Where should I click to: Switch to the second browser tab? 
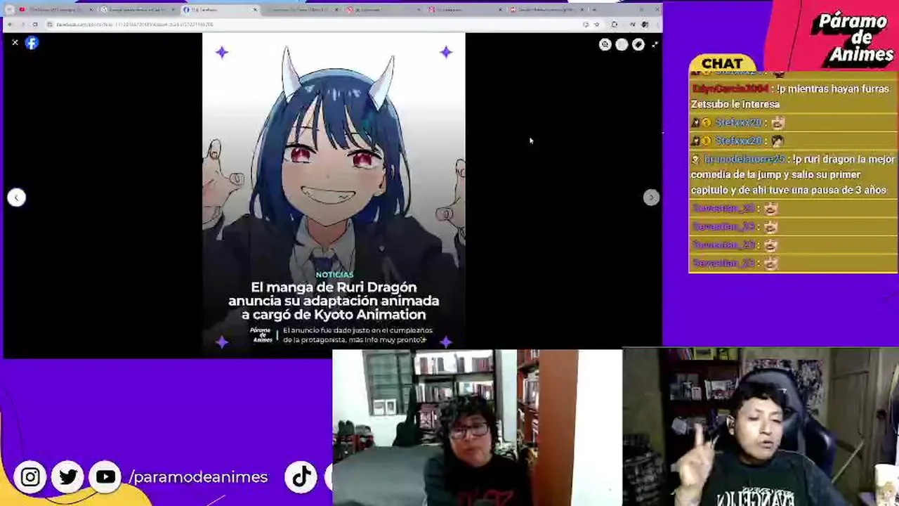pyautogui.click(x=138, y=10)
